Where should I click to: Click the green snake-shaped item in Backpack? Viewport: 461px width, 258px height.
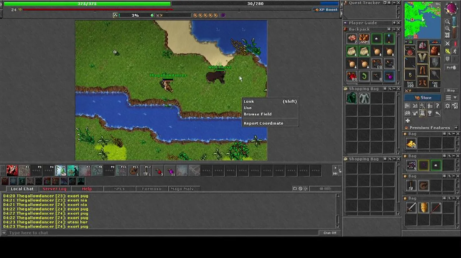tap(364, 76)
